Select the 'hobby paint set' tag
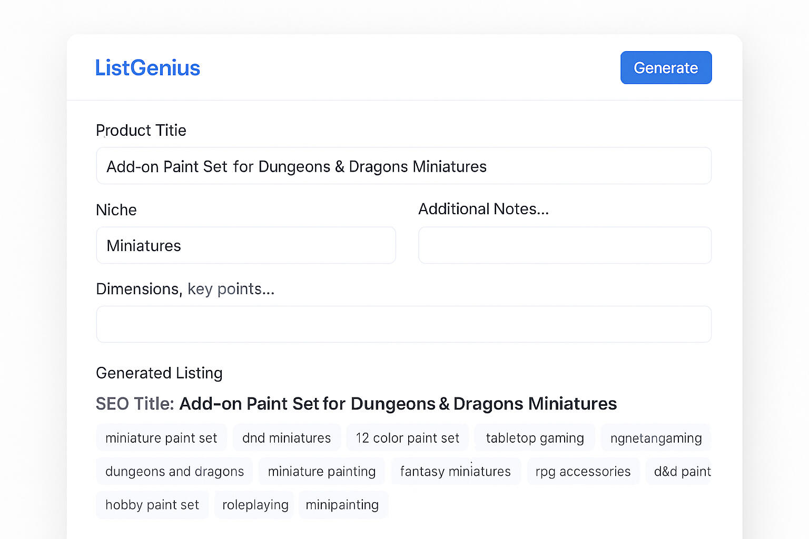Viewport: 809px width, 539px height. [152, 505]
